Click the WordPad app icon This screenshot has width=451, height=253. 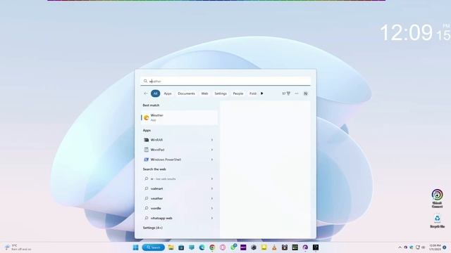[146, 150]
